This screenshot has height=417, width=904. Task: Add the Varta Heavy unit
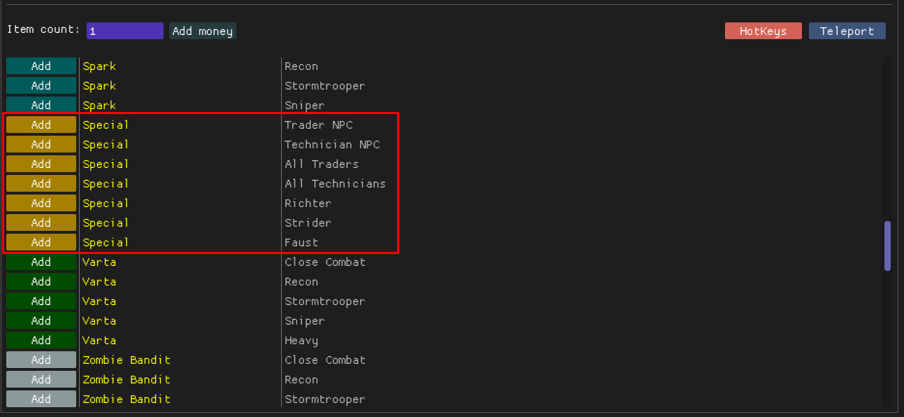coord(41,341)
